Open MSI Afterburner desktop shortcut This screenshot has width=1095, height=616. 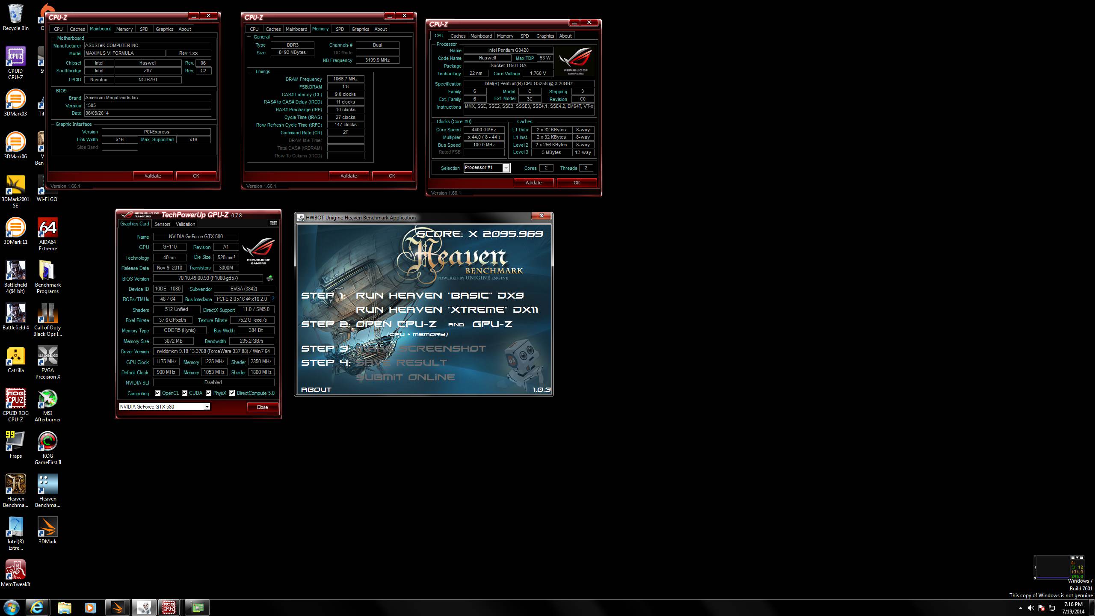[48, 405]
